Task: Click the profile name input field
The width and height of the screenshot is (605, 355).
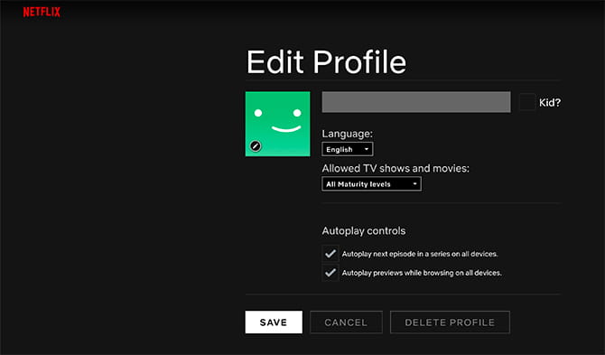Action: [416, 102]
